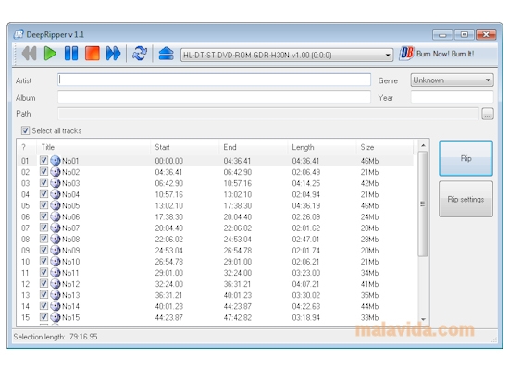The image size is (509, 370).
Task: Click the track list scrollbar up arrow
Action: click(423, 146)
